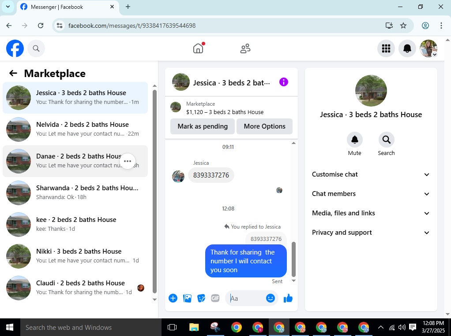The image size is (451, 336).
Task: Navigate back in browser
Action: click(x=9, y=26)
